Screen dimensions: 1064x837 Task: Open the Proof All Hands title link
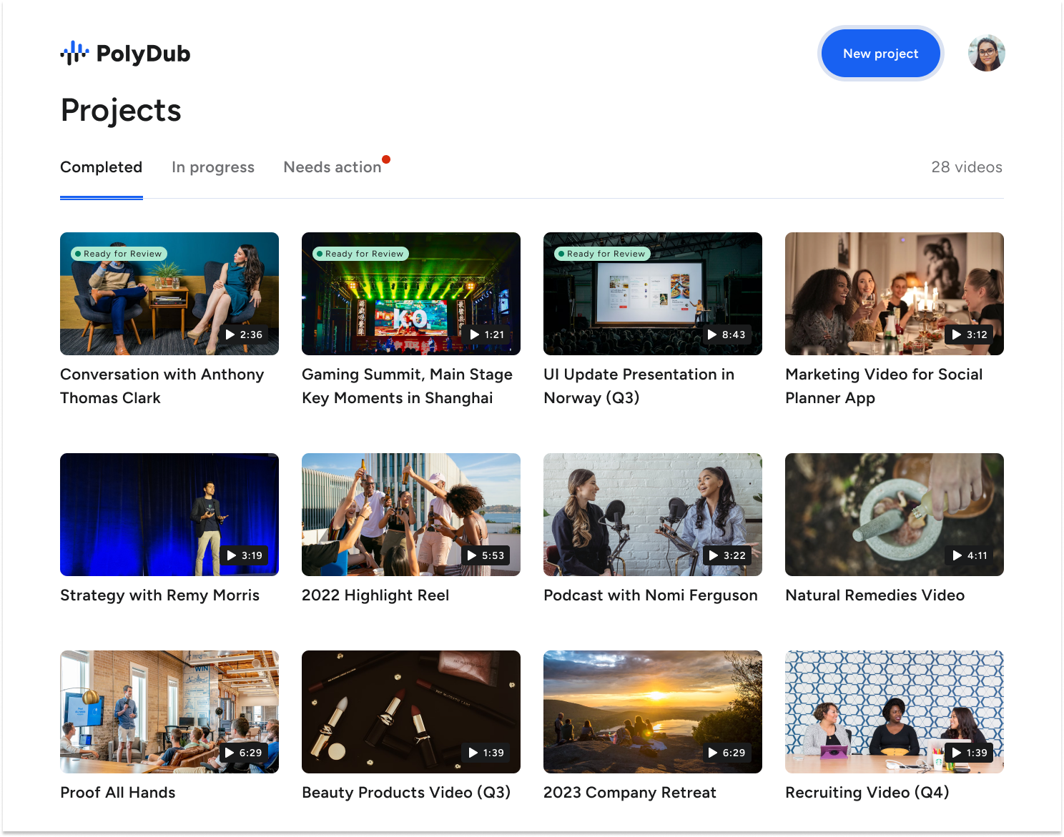point(118,793)
